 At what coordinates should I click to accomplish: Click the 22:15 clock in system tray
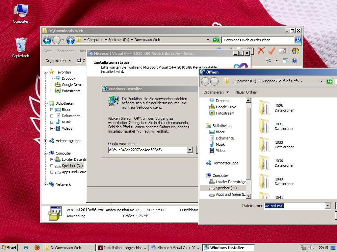pyautogui.click(x=323, y=247)
